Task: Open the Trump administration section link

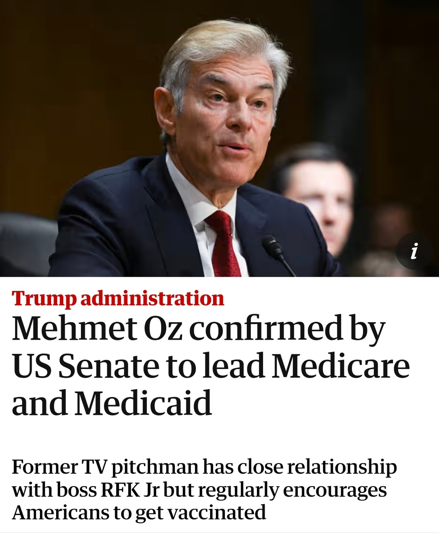Action: pyautogui.click(x=118, y=298)
